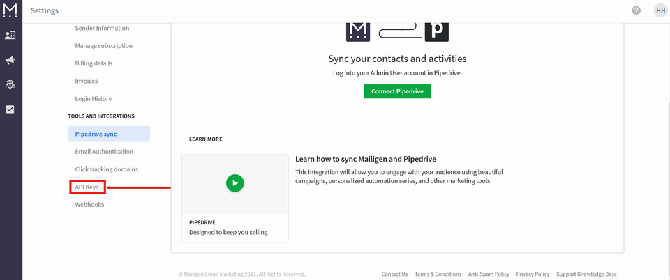Open the checkmark tasks icon in sidebar
This screenshot has height=280, width=670.
pyautogui.click(x=10, y=109)
